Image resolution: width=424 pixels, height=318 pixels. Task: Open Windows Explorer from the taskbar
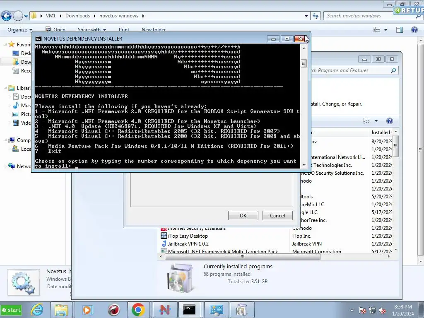pyautogui.click(x=61, y=310)
